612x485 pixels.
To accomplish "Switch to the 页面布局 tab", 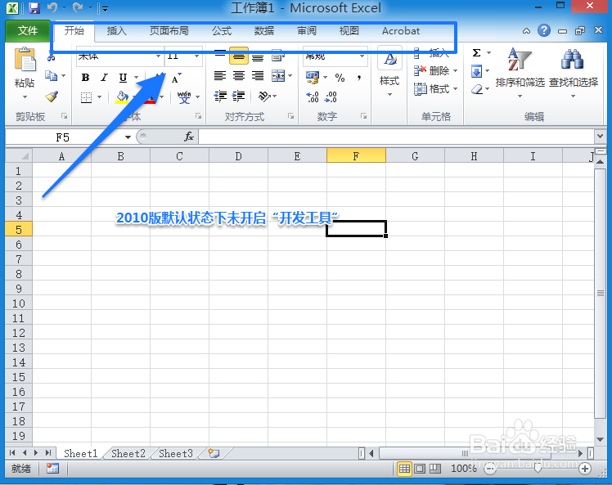I will click(x=169, y=31).
